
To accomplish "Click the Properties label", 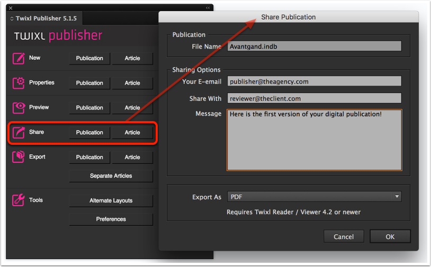I will [x=41, y=82].
